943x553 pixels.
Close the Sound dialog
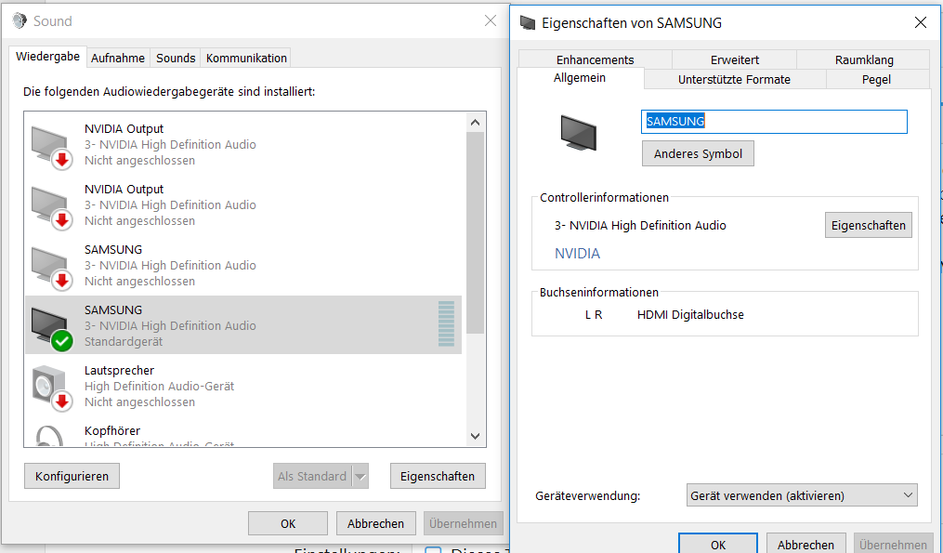(491, 21)
